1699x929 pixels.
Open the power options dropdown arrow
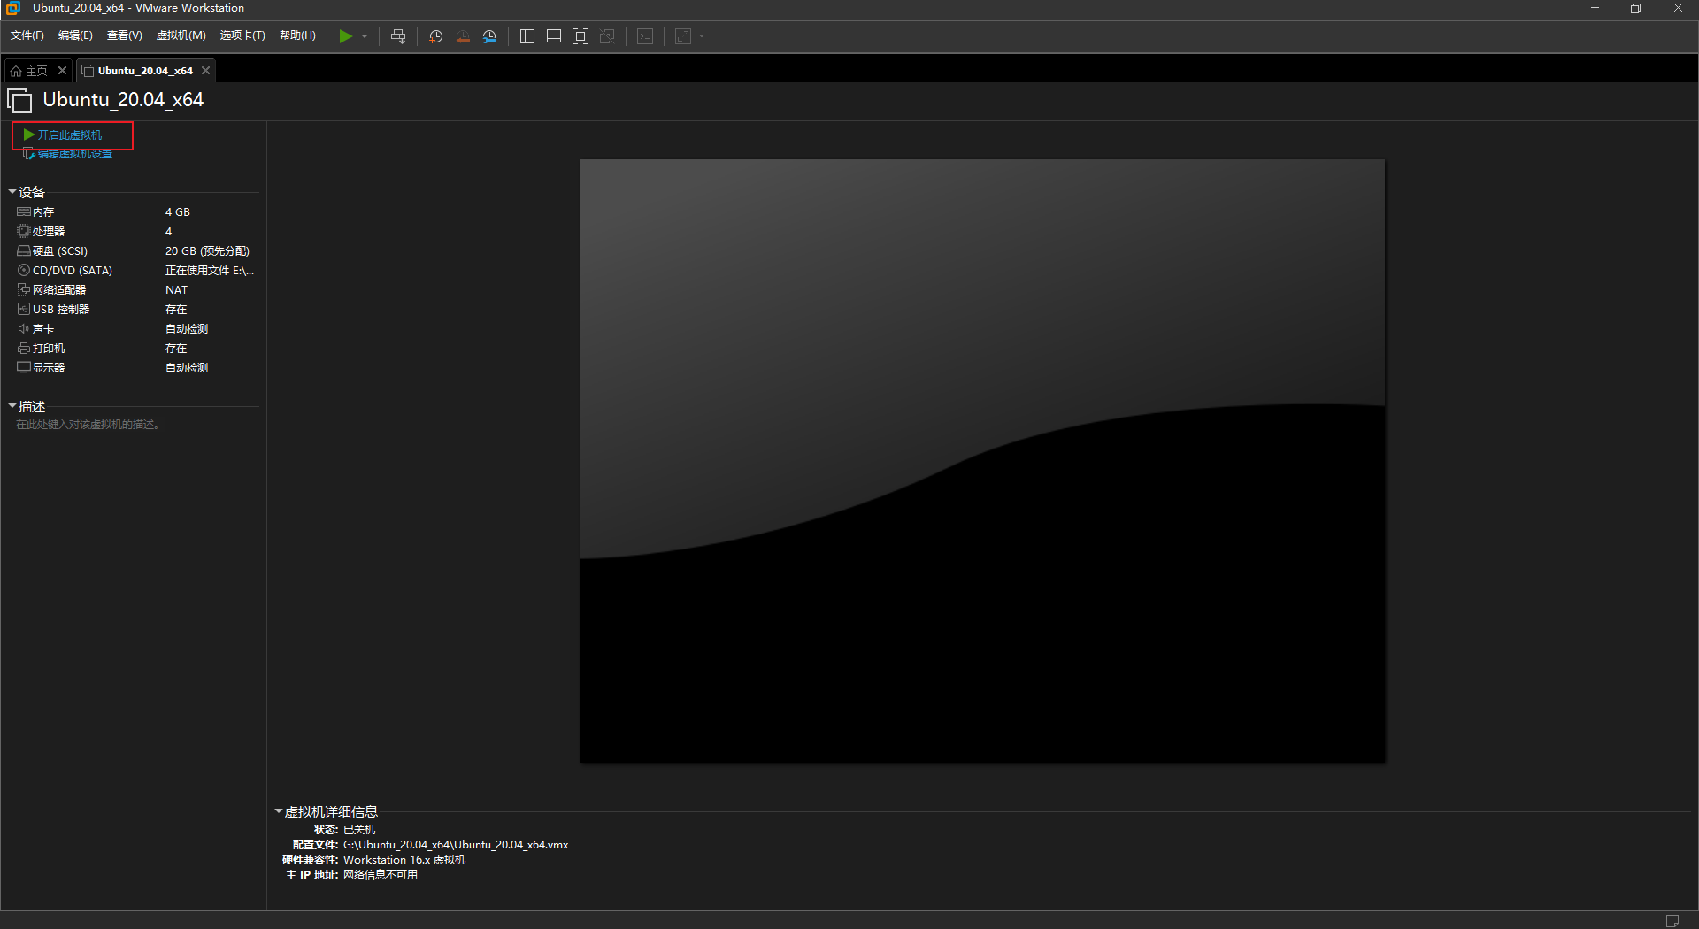(365, 36)
